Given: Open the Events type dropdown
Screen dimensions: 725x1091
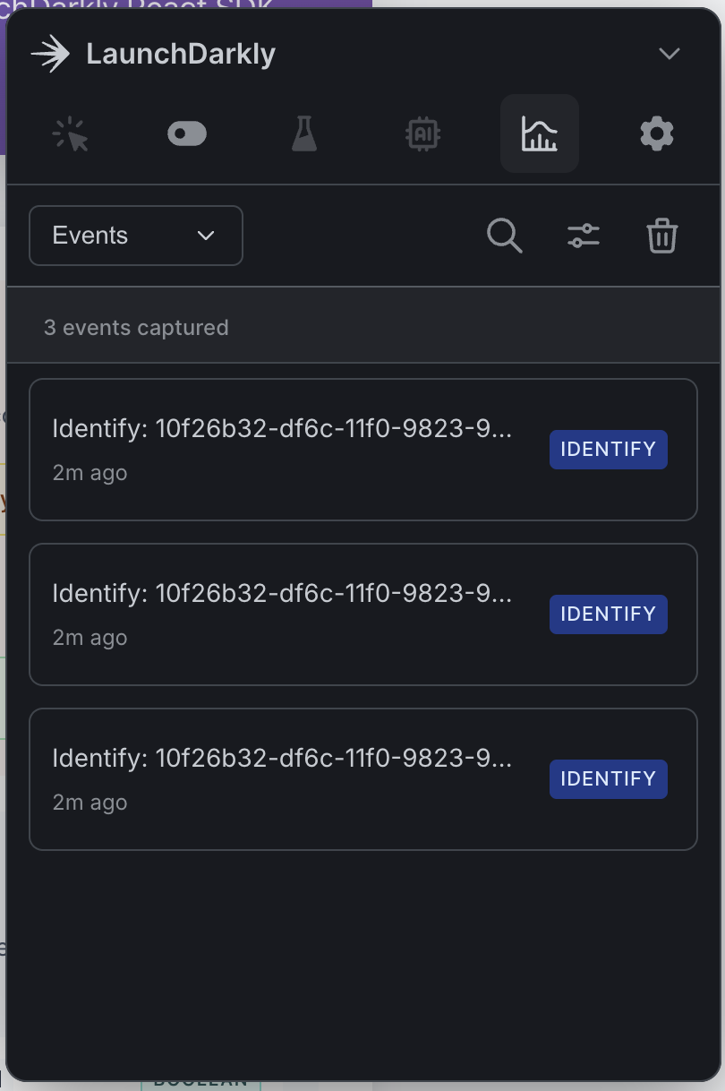Looking at the screenshot, I should coord(135,236).
